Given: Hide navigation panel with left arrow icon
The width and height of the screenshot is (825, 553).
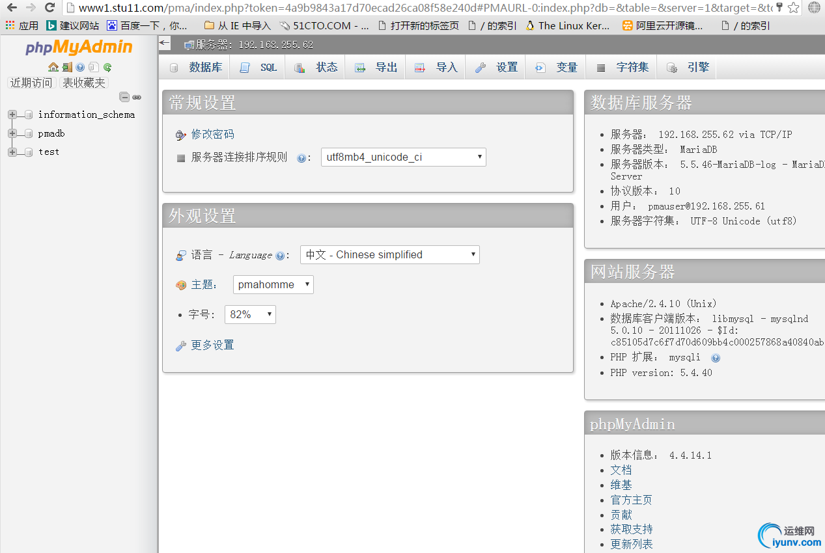Looking at the screenshot, I should click(164, 44).
